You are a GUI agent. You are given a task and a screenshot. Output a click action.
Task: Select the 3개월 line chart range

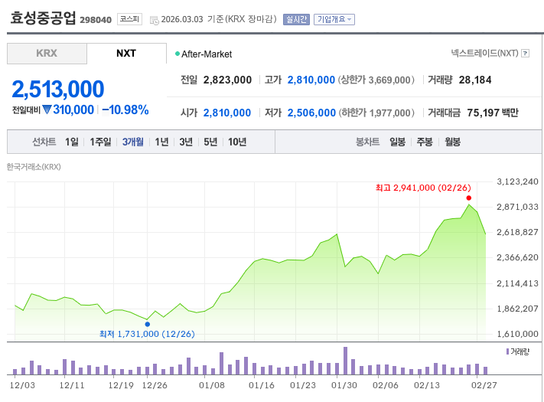tap(133, 142)
